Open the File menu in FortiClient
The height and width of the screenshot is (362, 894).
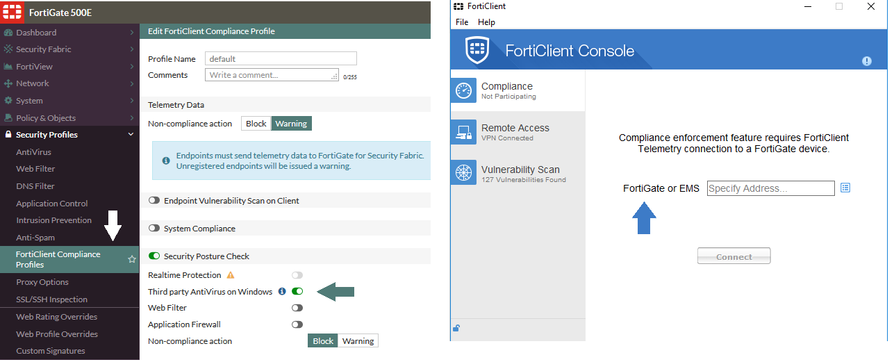click(x=462, y=22)
